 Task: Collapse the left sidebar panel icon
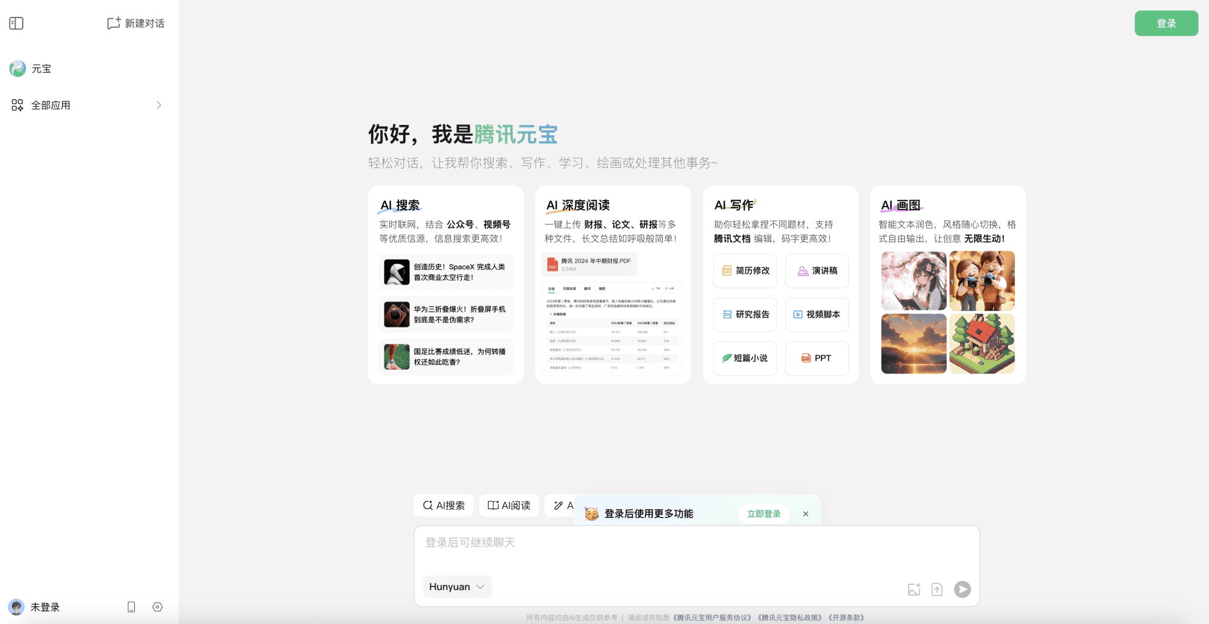(x=16, y=24)
